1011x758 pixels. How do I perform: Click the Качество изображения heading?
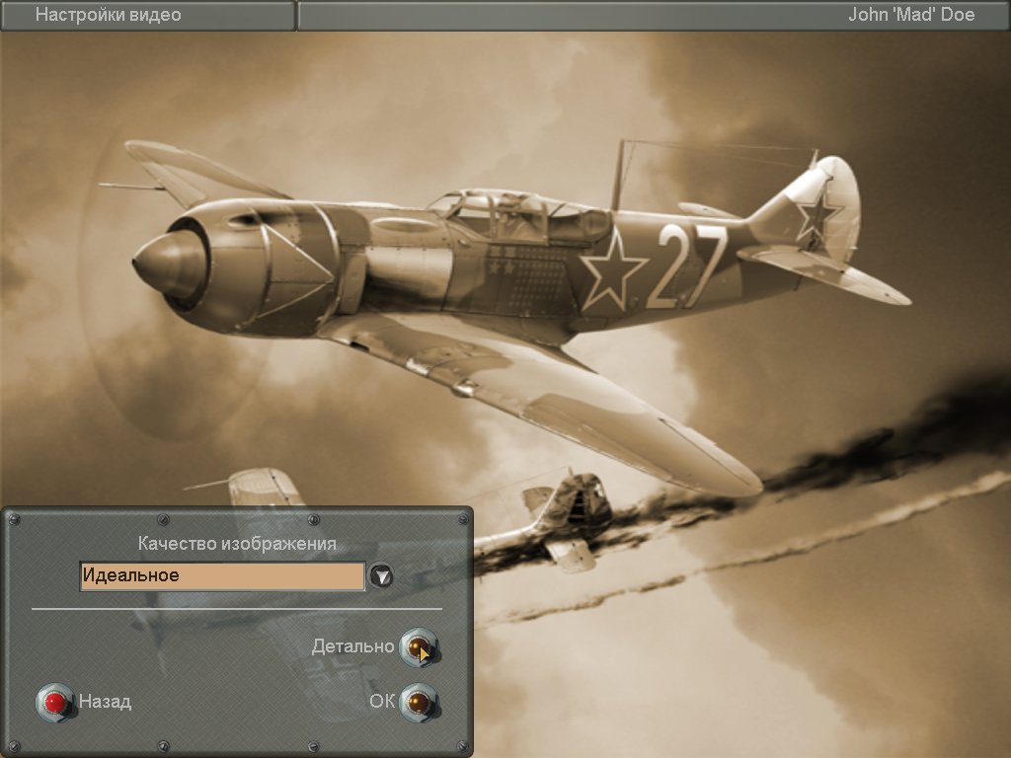[237, 544]
